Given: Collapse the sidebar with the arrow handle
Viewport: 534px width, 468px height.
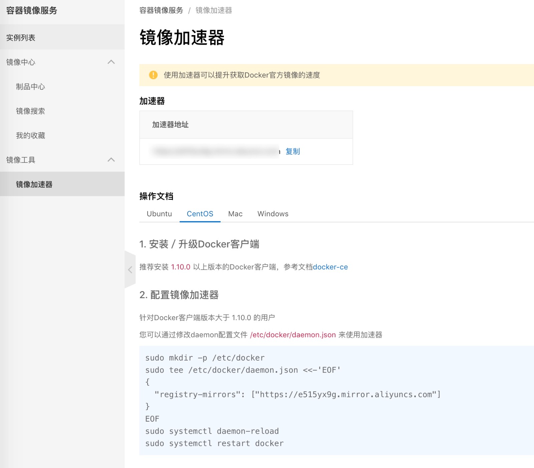Looking at the screenshot, I should pyautogui.click(x=130, y=269).
